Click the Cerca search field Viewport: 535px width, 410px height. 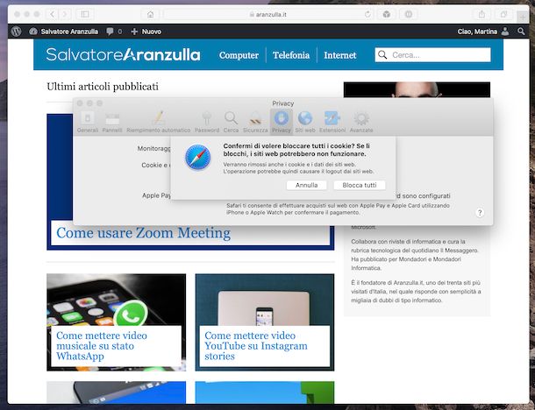point(432,55)
